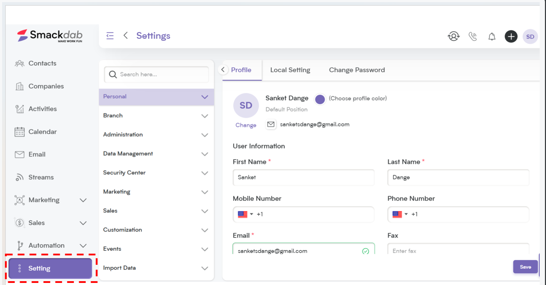The height and width of the screenshot is (285, 546).
Task: Click the Enter fax input field
Action: point(458,249)
